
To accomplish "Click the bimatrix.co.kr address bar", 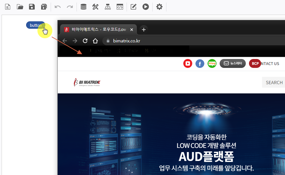I will (x=194, y=41).
